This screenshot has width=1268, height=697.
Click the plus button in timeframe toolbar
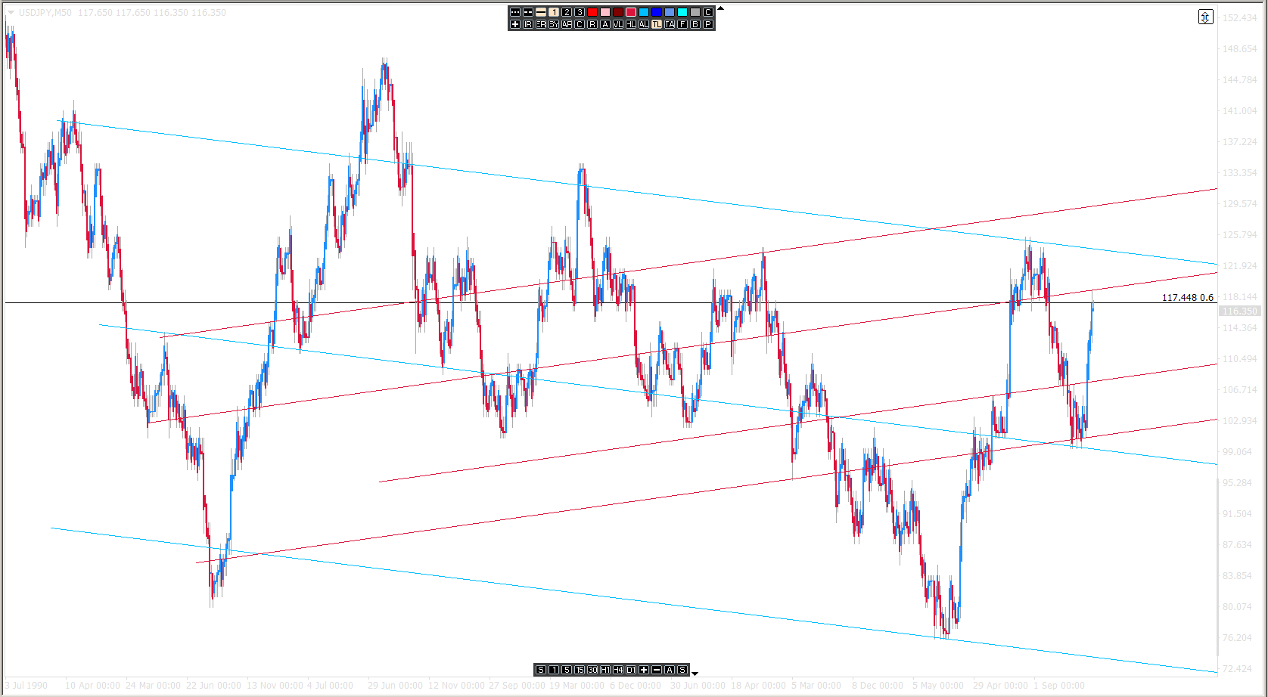[644, 670]
